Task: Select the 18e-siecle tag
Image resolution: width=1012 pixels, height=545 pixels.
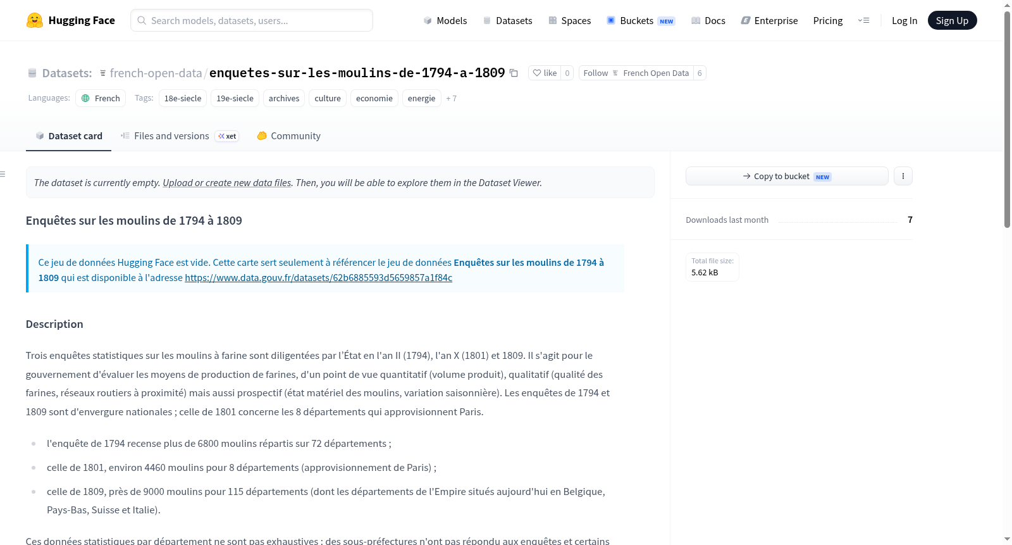Action: (x=183, y=98)
